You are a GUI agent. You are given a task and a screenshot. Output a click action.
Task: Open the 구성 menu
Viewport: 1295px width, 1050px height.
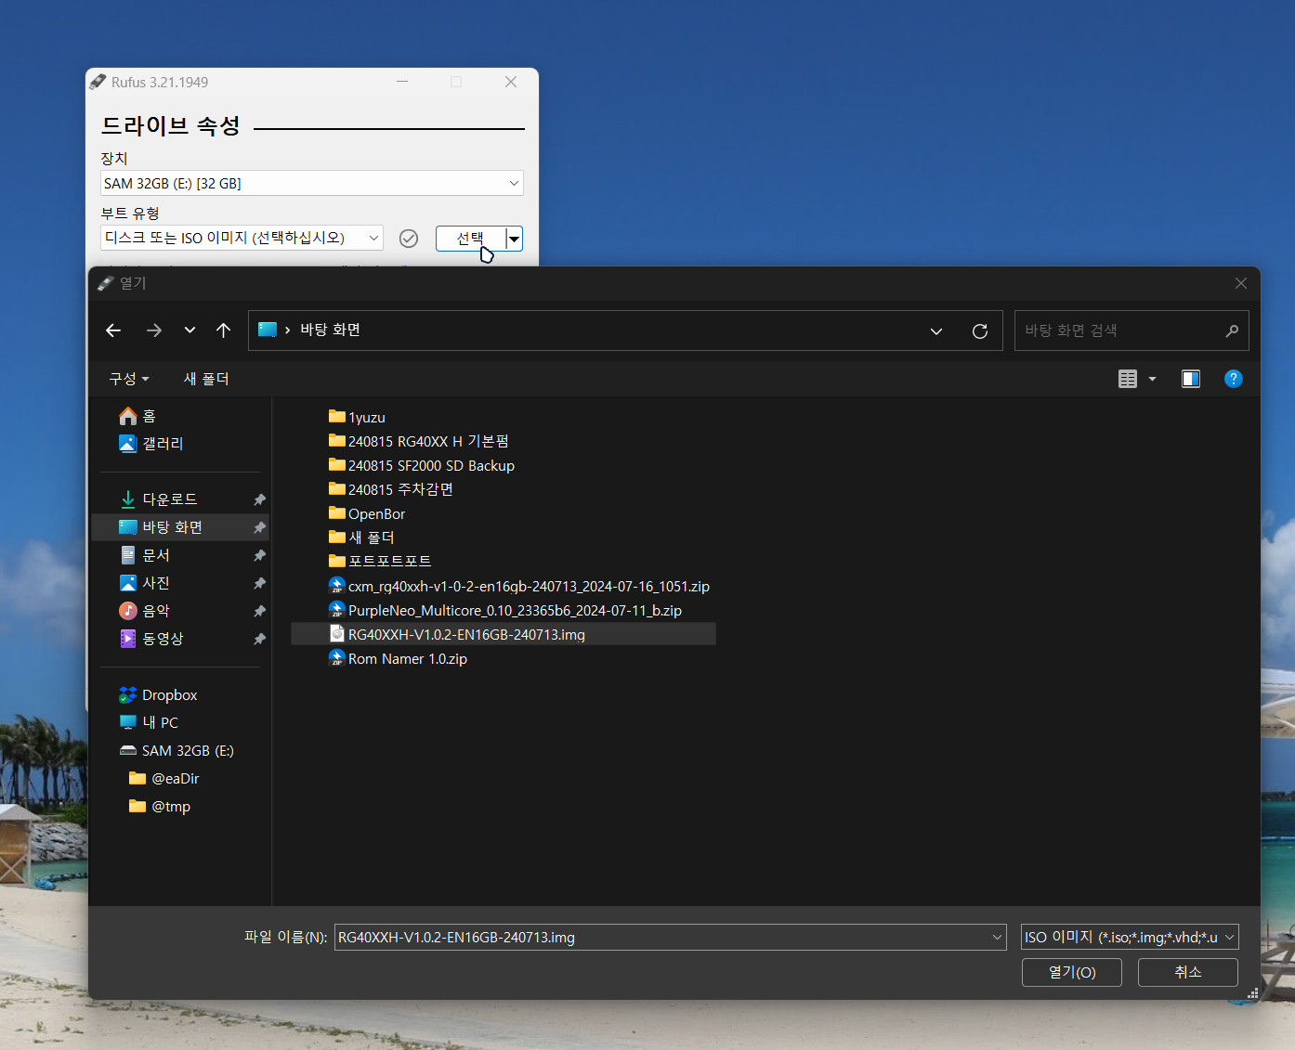(x=129, y=379)
